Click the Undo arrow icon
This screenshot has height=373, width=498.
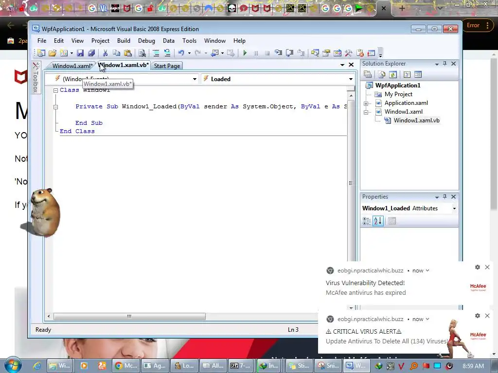[181, 53]
